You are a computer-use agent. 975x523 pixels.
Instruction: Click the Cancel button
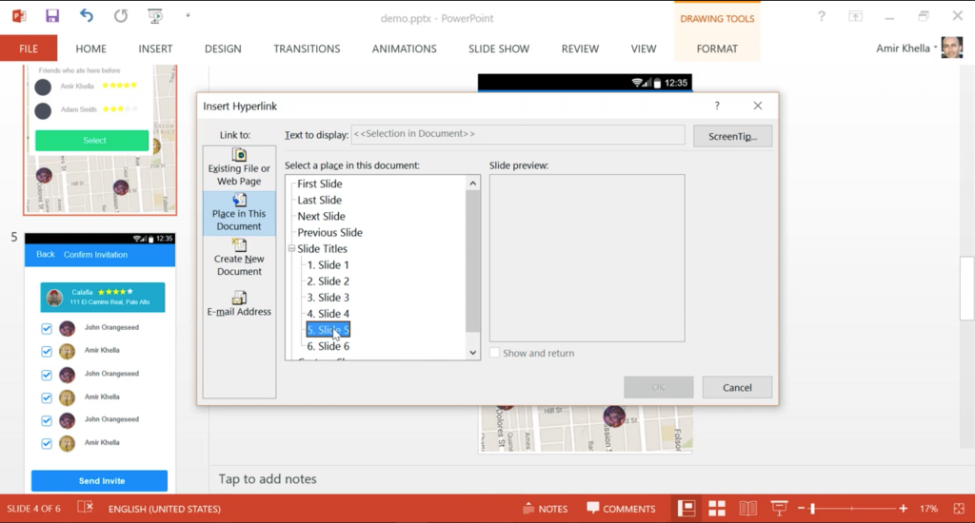tap(737, 387)
